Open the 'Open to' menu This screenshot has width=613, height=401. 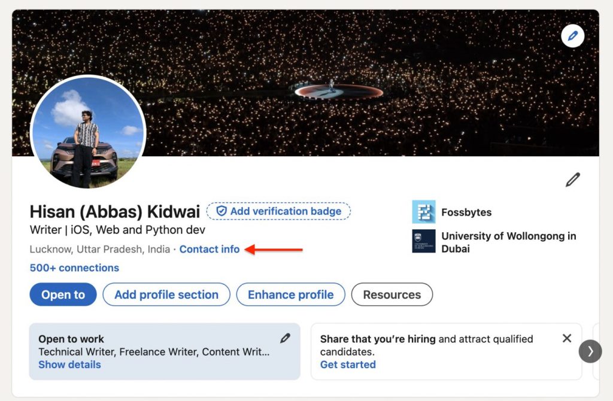point(63,294)
